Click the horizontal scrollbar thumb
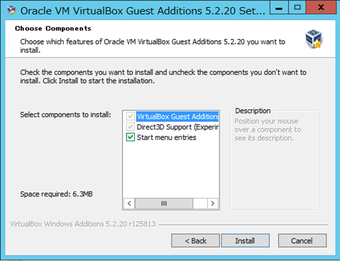The image size is (340, 261). pyautogui.click(x=164, y=203)
